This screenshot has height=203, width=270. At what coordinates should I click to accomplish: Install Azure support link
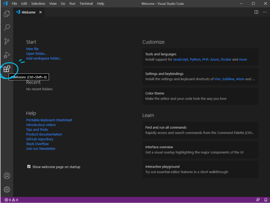point(214,59)
